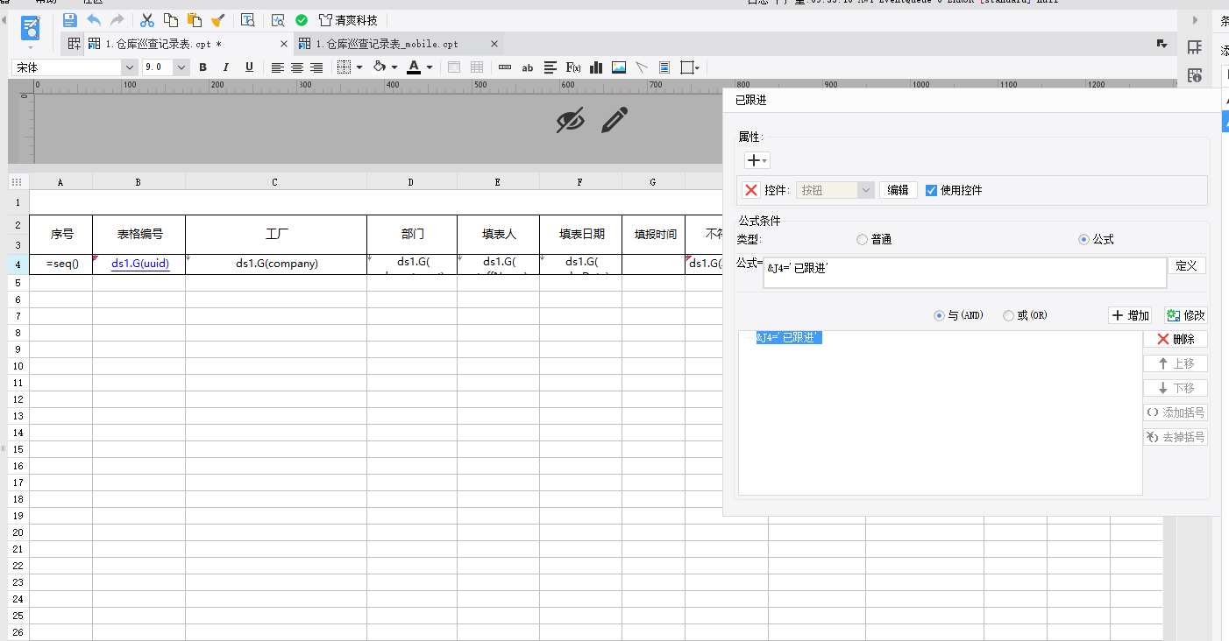The image size is (1229, 641).
Task: Insert plain text with the ab icon
Action: click(528, 67)
